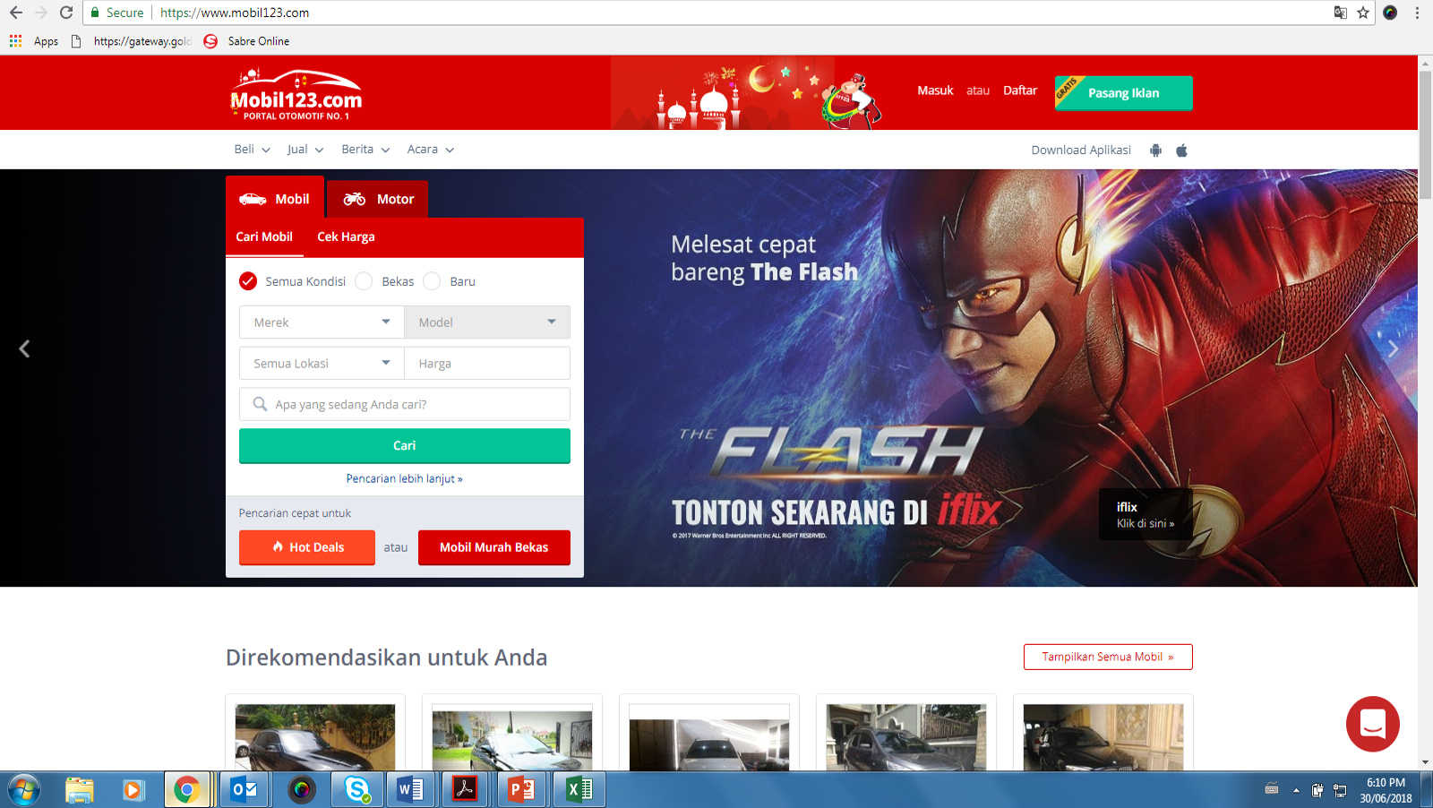Click the search magnifier icon
This screenshot has height=808, width=1433.
pos(260,404)
